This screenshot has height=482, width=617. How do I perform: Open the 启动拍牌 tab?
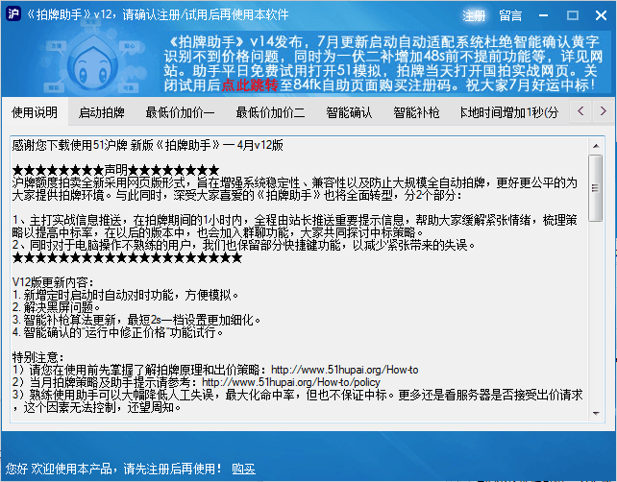(x=102, y=112)
